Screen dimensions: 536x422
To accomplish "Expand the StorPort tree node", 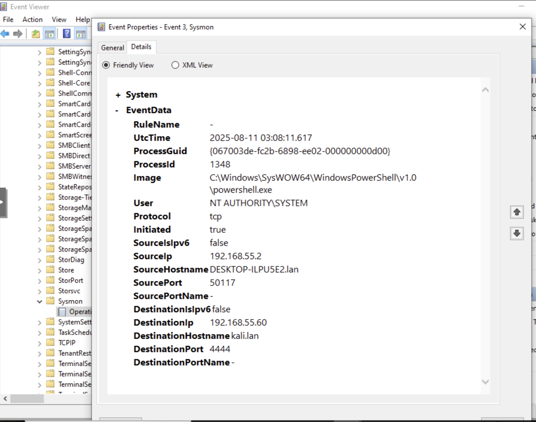I will click(x=40, y=281).
